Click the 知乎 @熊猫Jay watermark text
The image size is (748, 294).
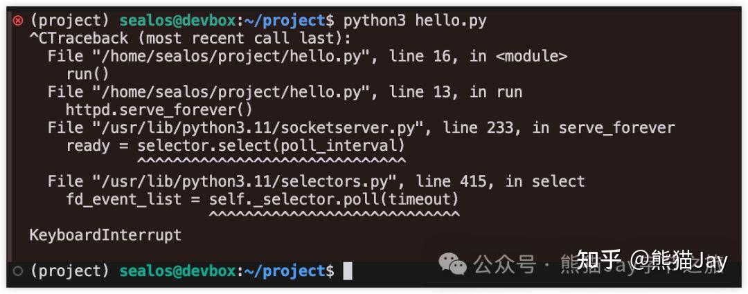[652, 261]
